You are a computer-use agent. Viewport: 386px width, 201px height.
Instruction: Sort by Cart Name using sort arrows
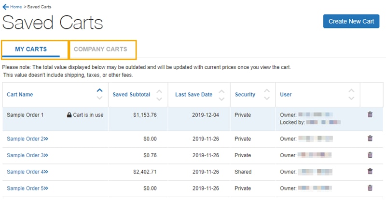tap(100, 94)
